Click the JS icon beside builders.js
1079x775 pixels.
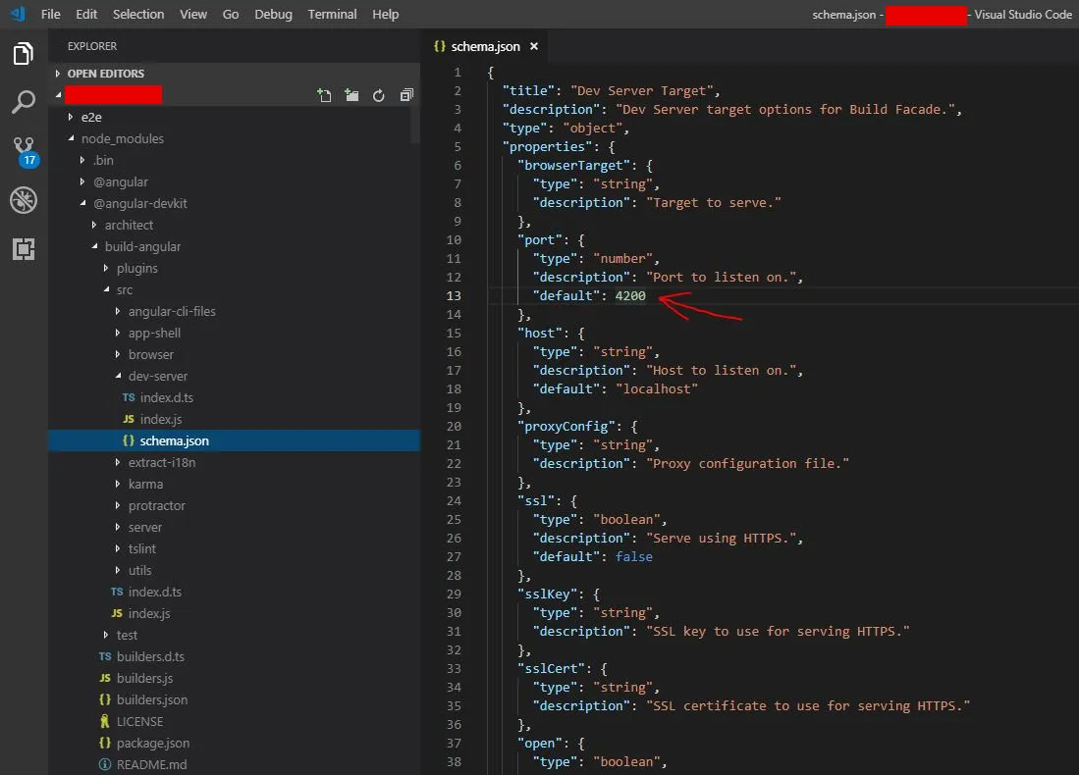coord(105,678)
